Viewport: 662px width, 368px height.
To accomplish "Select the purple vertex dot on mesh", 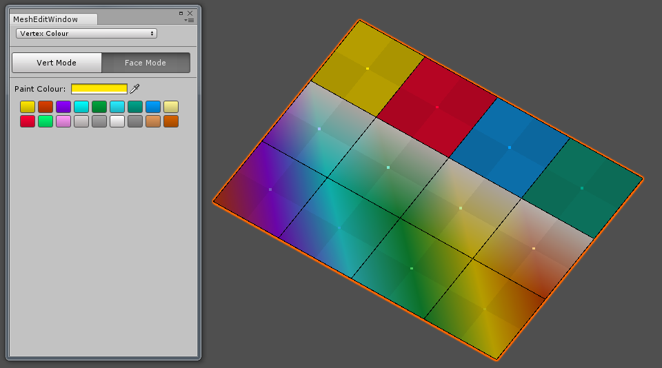I will pyautogui.click(x=270, y=190).
